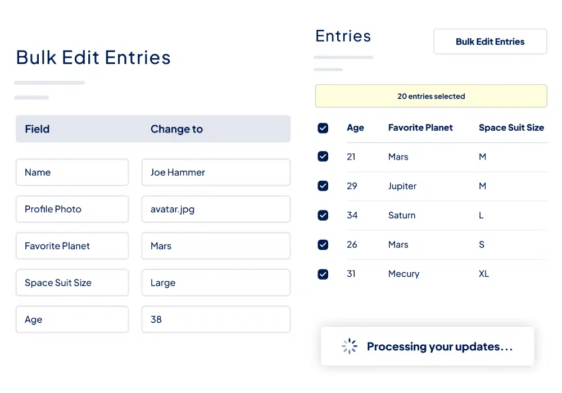Deselect the age 34 Saturn entry
The width and height of the screenshot is (562, 393).
(323, 215)
